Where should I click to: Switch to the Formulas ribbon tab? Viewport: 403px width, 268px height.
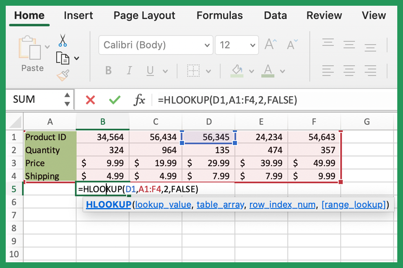pos(219,16)
